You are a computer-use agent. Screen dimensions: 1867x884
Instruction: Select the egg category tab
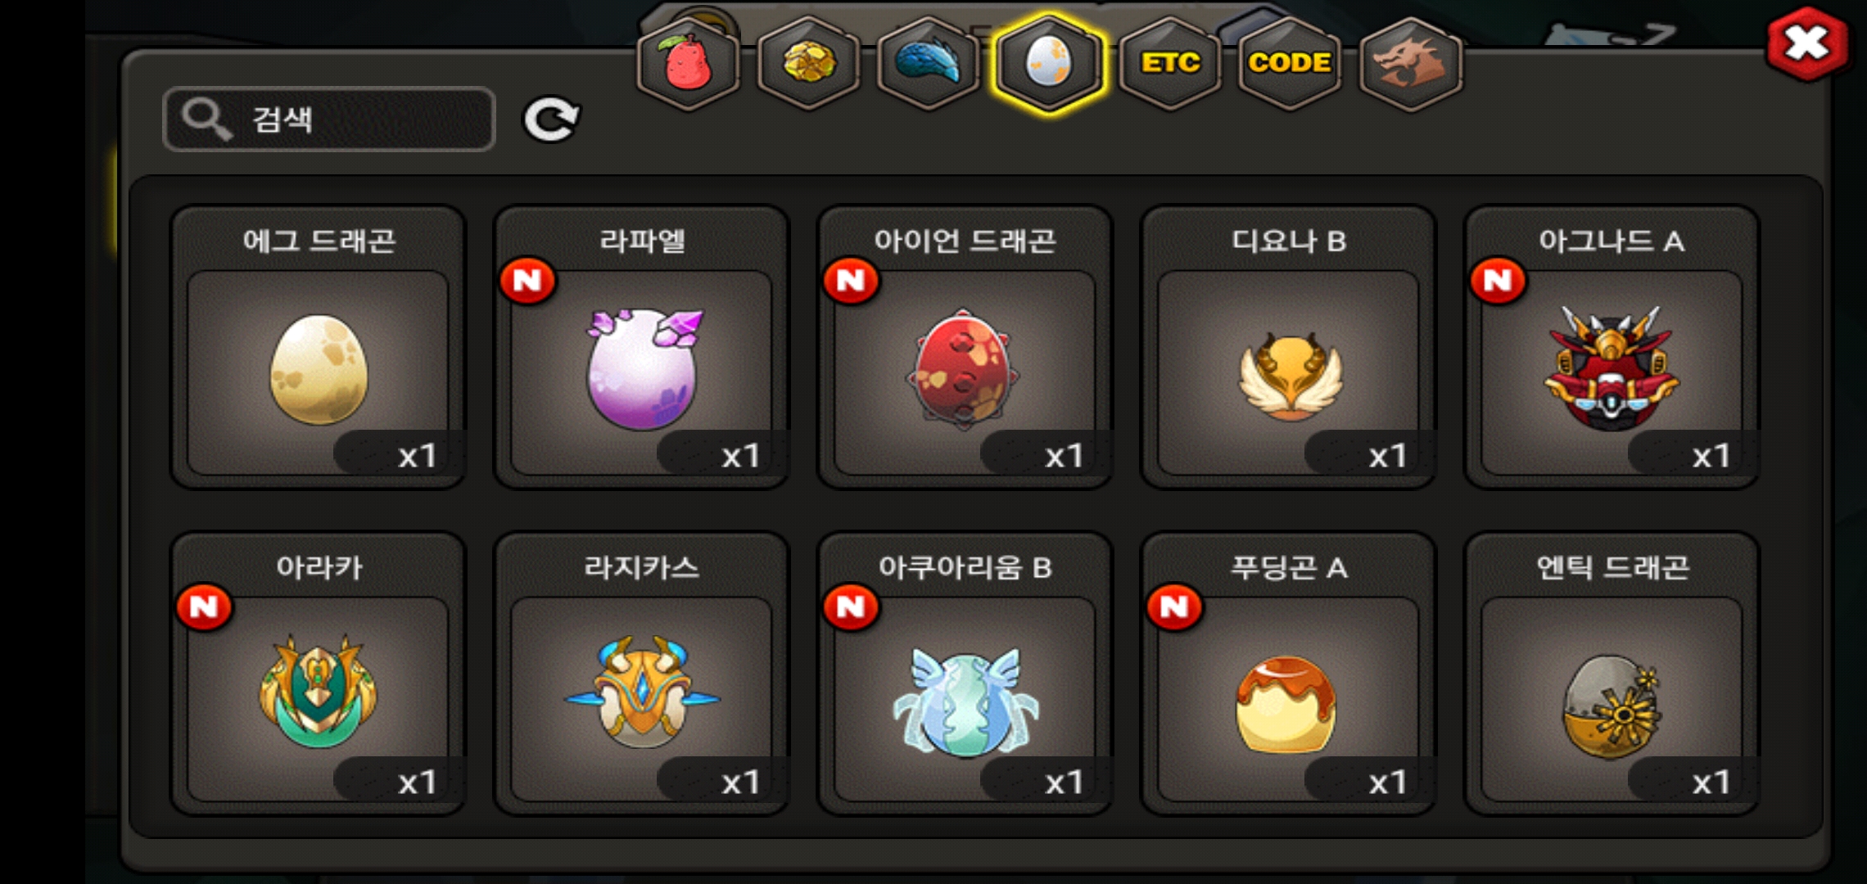point(1049,63)
